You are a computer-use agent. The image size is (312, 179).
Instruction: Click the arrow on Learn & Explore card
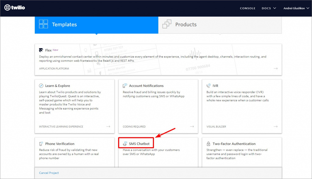[108, 126]
